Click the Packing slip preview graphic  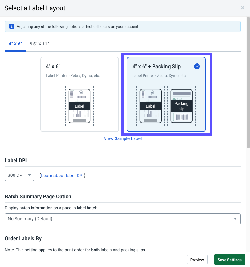181,106
